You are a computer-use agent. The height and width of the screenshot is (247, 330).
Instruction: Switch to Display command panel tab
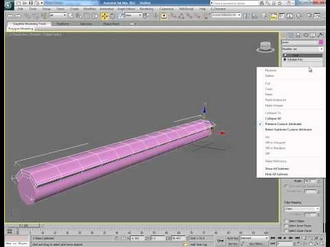[x=313, y=35]
